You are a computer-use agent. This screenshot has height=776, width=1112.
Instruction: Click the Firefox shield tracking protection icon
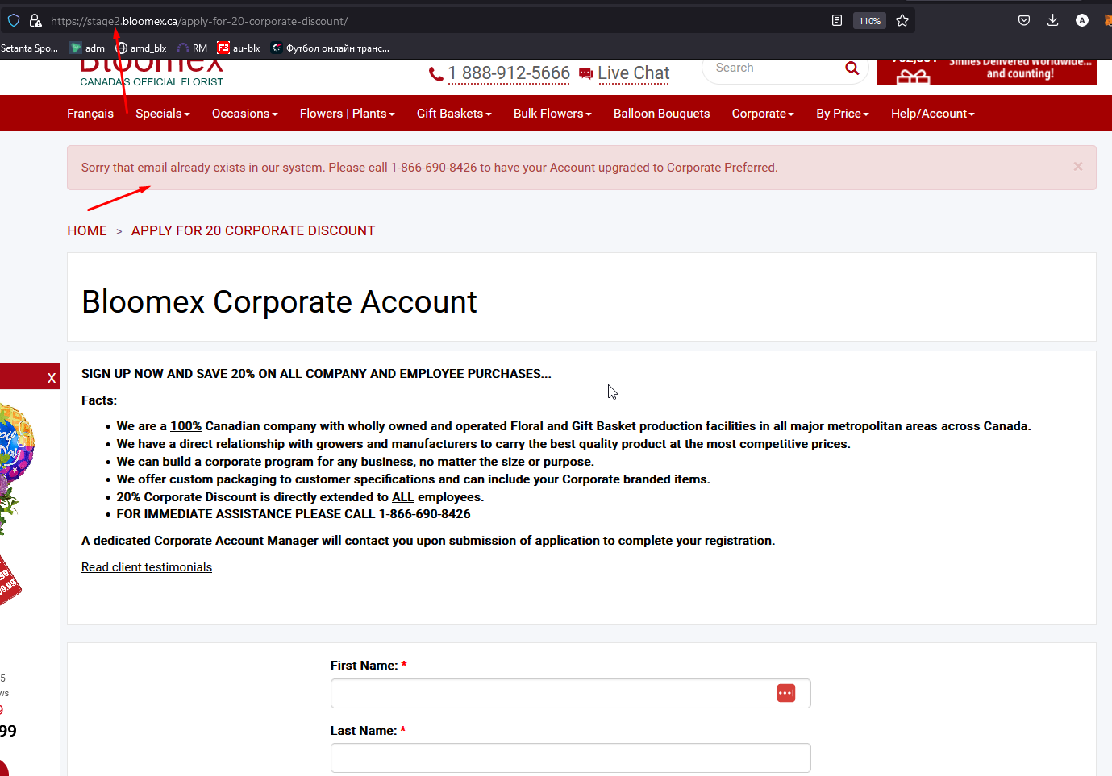(x=14, y=20)
